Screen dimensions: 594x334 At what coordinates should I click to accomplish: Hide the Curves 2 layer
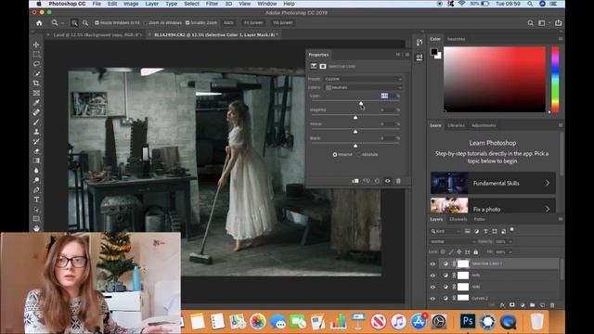click(x=433, y=299)
